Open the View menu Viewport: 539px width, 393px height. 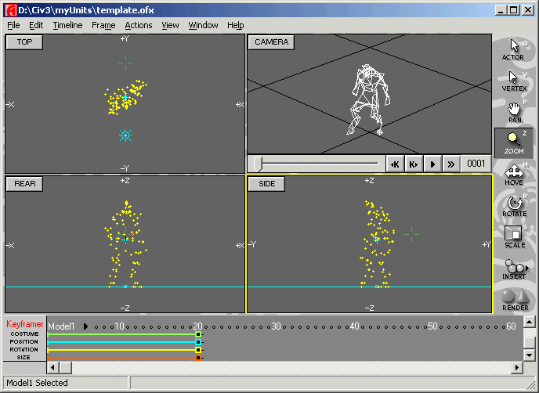tap(170, 25)
